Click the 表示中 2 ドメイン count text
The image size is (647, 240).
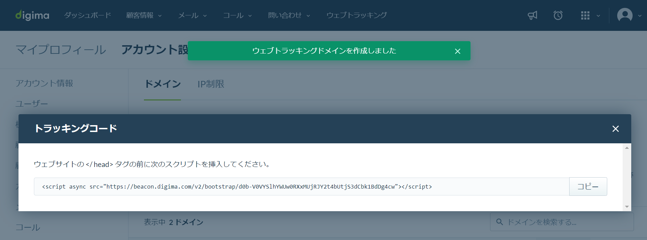click(x=173, y=222)
